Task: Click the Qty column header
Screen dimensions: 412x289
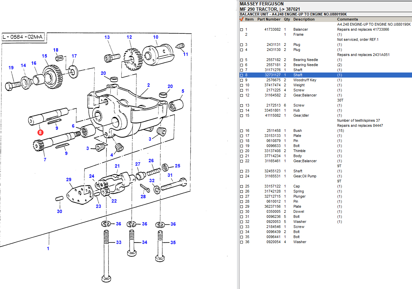Action: tap(287, 20)
